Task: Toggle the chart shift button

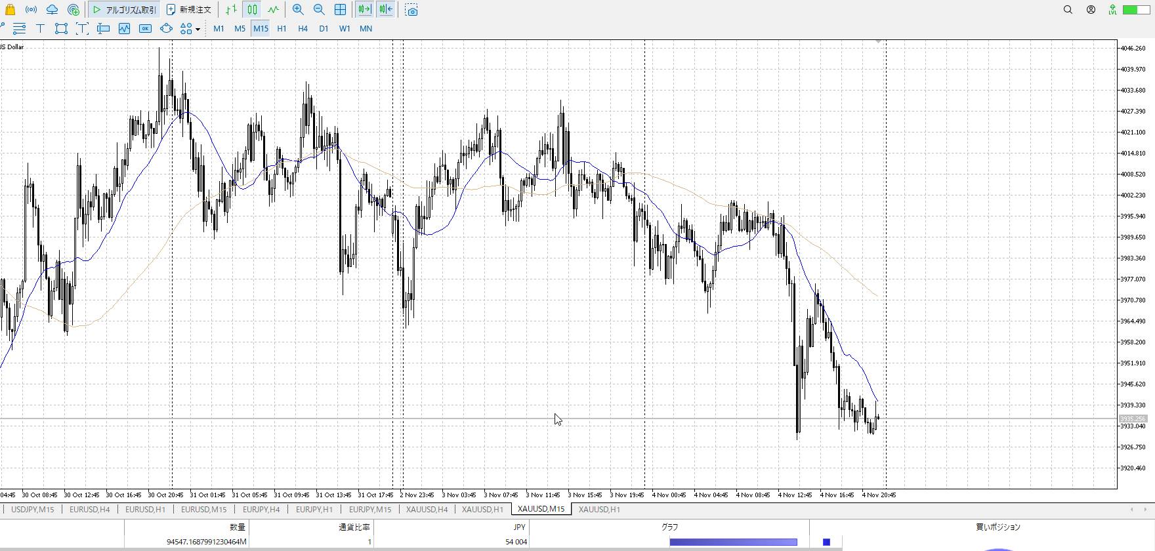Action: [x=386, y=10]
